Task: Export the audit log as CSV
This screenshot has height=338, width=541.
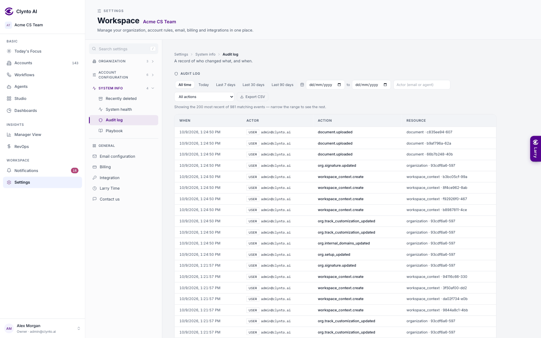Action: tap(252, 97)
